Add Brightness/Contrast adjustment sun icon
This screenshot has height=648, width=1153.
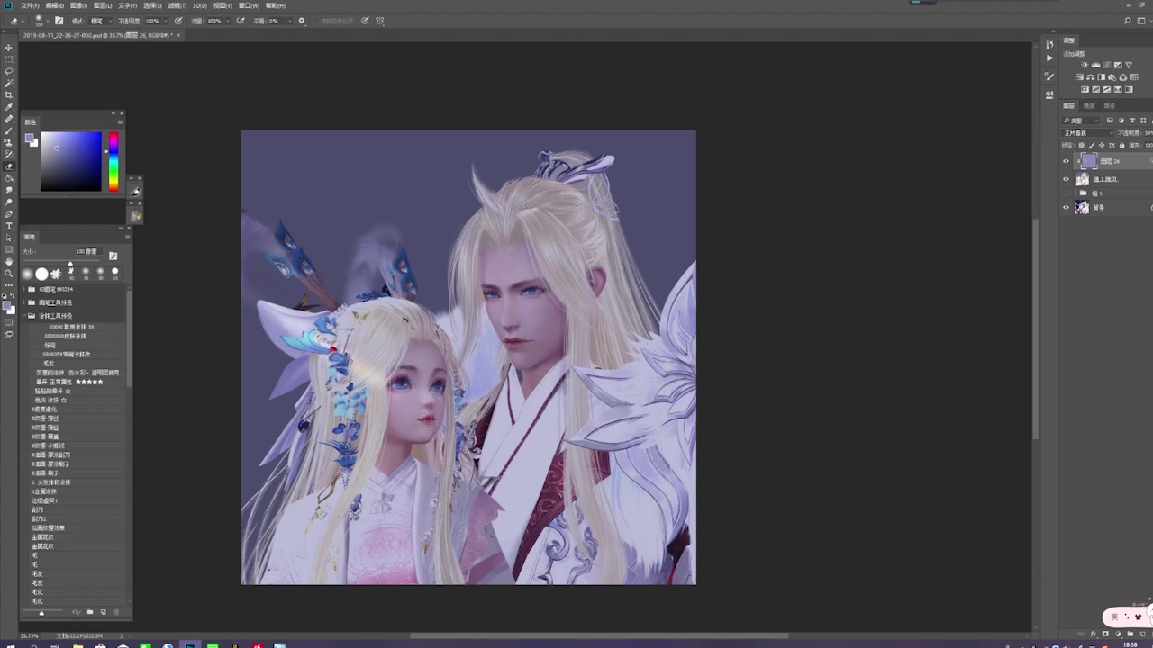tap(1085, 65)
